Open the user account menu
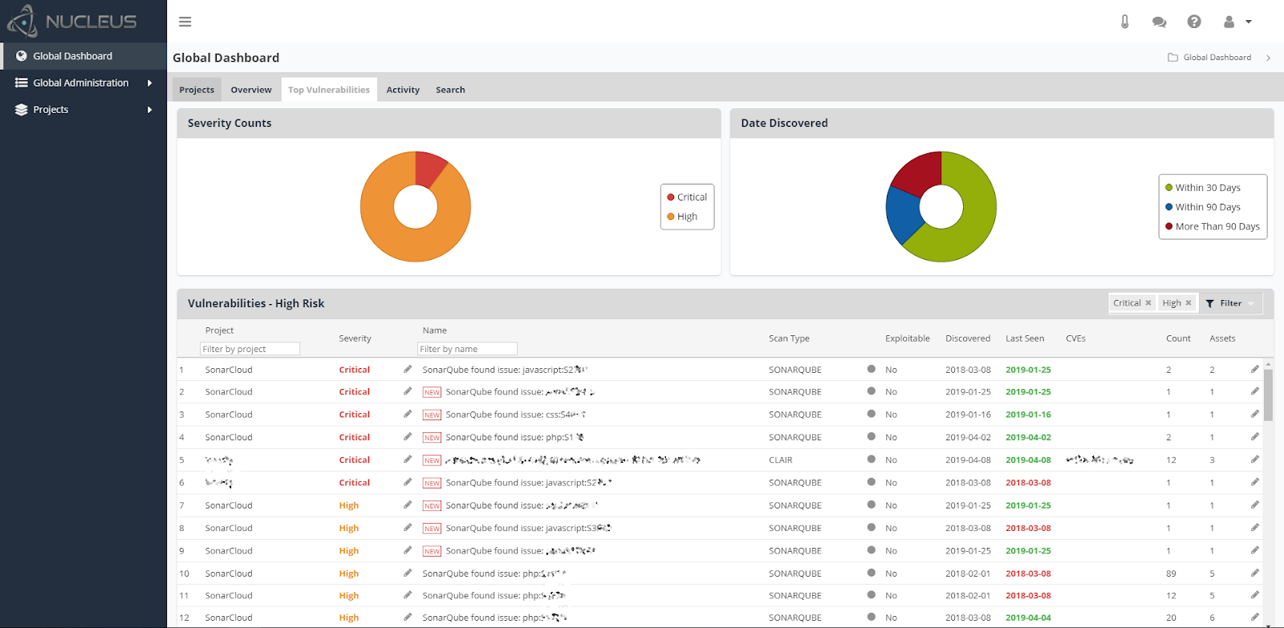Screen dimensions: 1284x628 1237,22
